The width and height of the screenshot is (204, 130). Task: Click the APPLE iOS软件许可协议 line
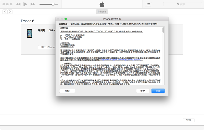(x=75, y=35)
